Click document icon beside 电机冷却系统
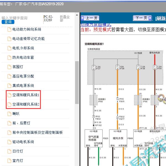This screenshot has width=166, height=166. coord(9,48)
